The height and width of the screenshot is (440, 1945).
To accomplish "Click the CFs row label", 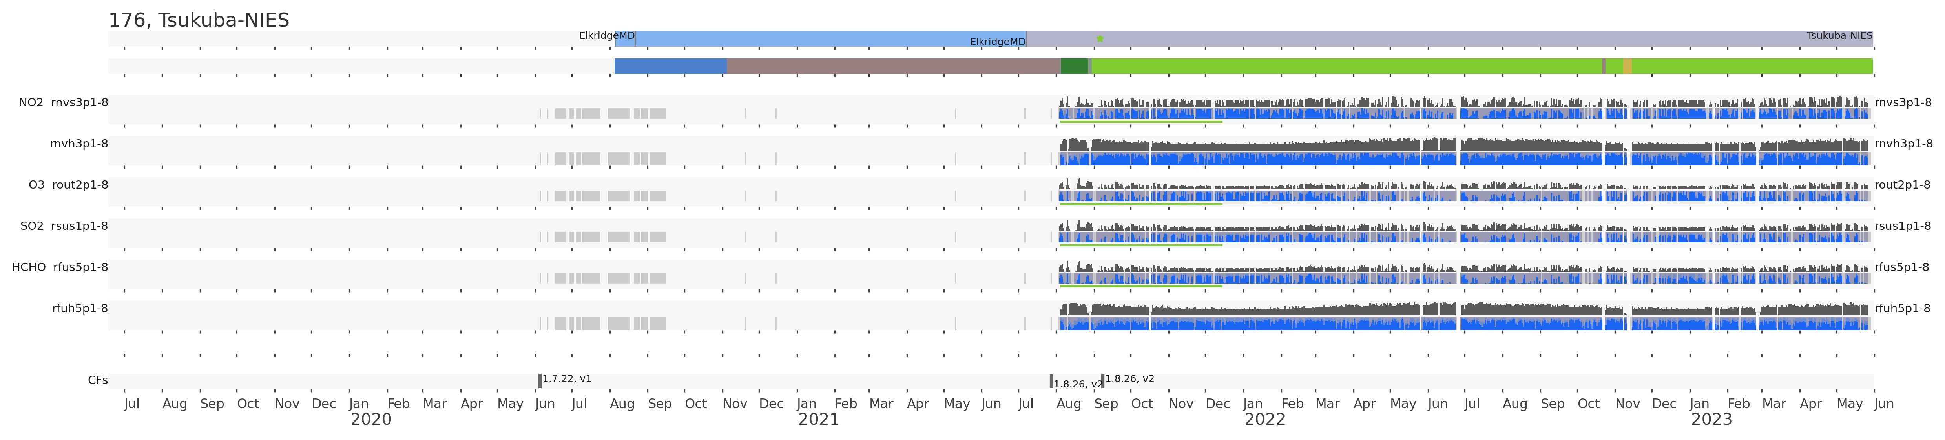I will coord(97,380).
